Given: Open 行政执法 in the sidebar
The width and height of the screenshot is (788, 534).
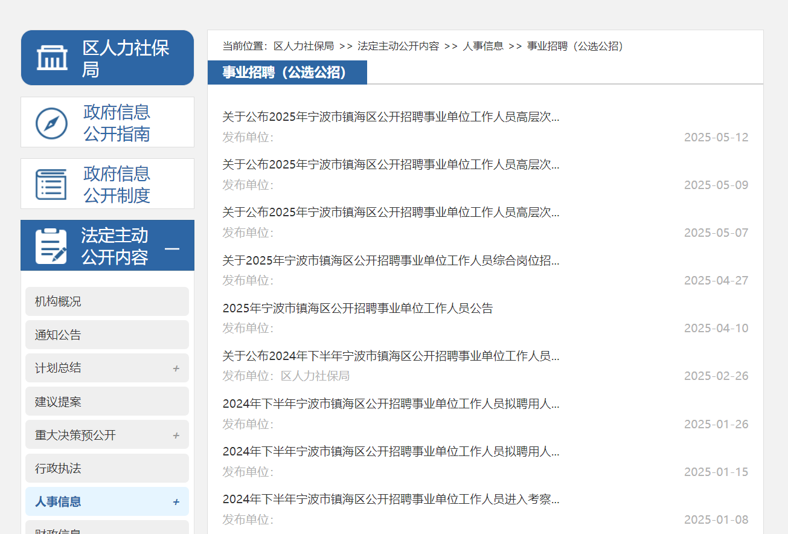Looking at the screenshot, I should 107,468.
